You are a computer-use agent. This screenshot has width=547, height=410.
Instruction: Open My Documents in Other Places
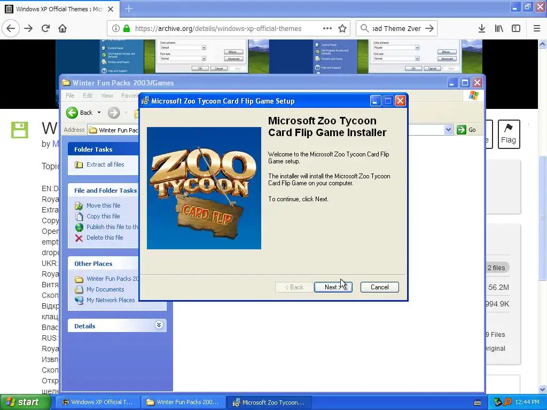[105, 289]
